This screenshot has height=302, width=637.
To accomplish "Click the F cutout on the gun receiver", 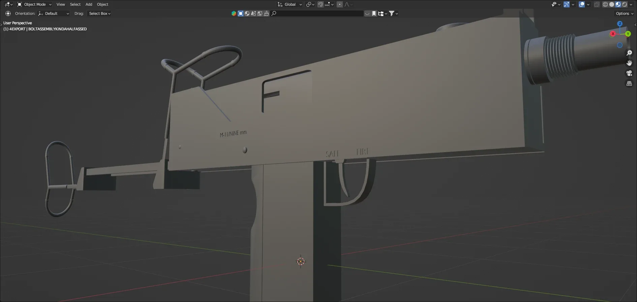I will [x=286, y=92].
